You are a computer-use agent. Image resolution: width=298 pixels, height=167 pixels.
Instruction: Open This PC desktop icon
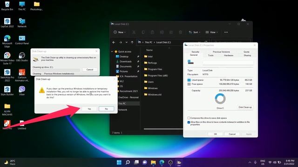(x=22, y=6)
